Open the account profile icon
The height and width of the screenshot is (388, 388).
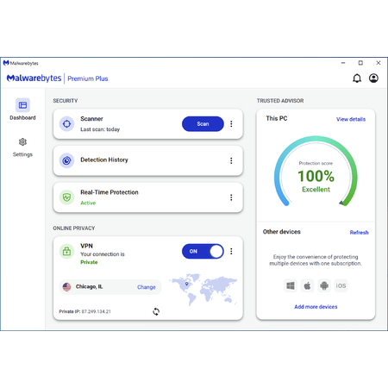(x=373, y=78)
